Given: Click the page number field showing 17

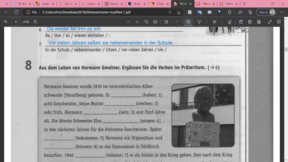Looking at the screenshot, I should coord(16,22).
